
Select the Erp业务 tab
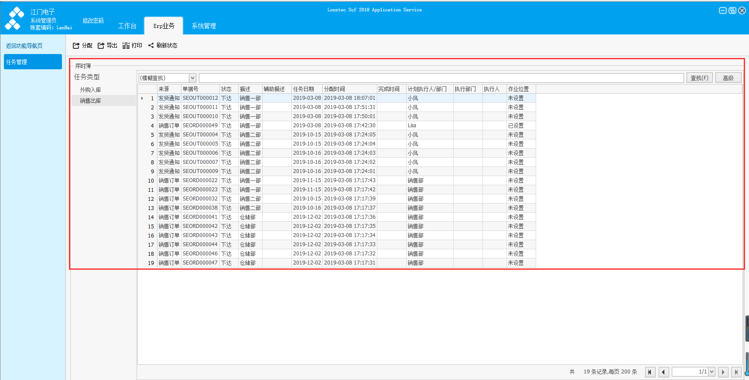[x=164, y=26]
